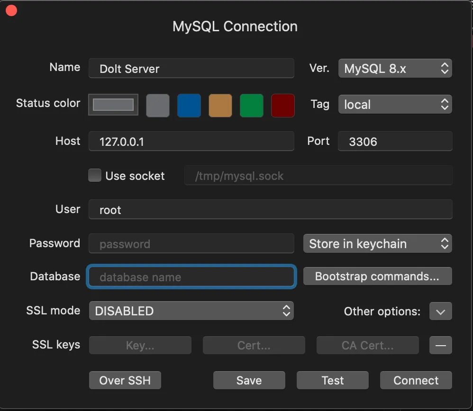Pick the dark red status color

click(282, 105)
